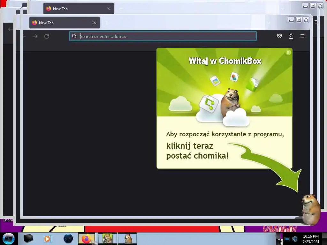This screenshot has height=245, width=327.
Task: Close the New Tab tab in back Firefox window
Action: [x=109, y=9]
